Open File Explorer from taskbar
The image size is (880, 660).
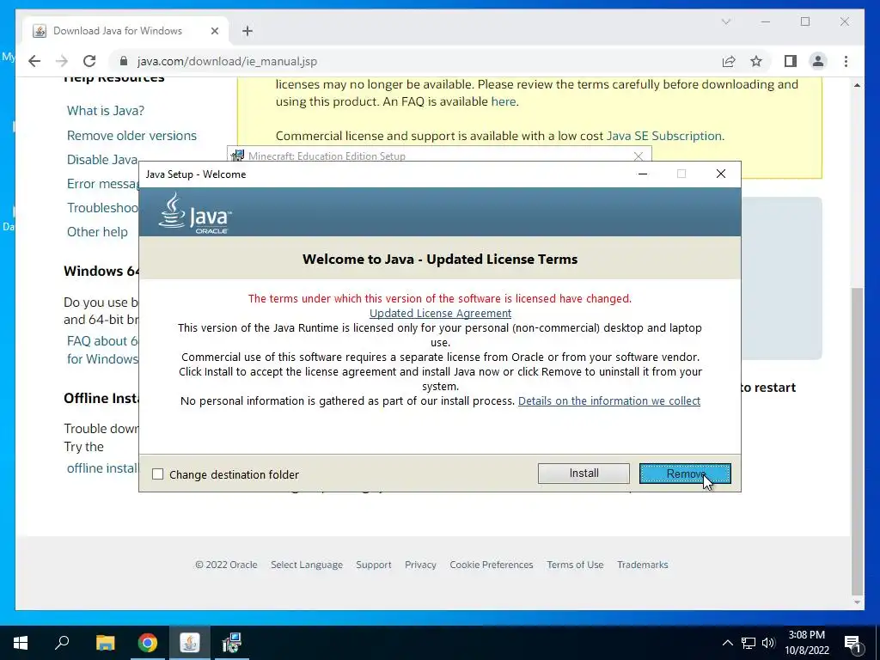pyautogui.click(x=105, y=643)
